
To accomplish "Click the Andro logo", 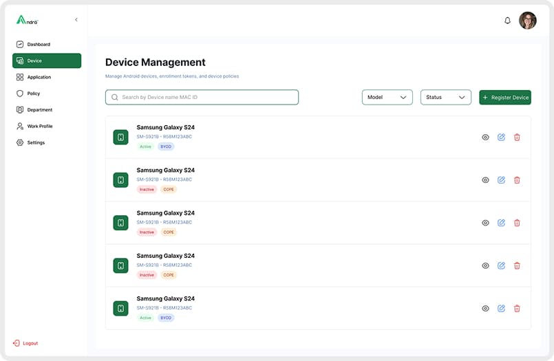I will pyautogui.click(x=28, y=20).
